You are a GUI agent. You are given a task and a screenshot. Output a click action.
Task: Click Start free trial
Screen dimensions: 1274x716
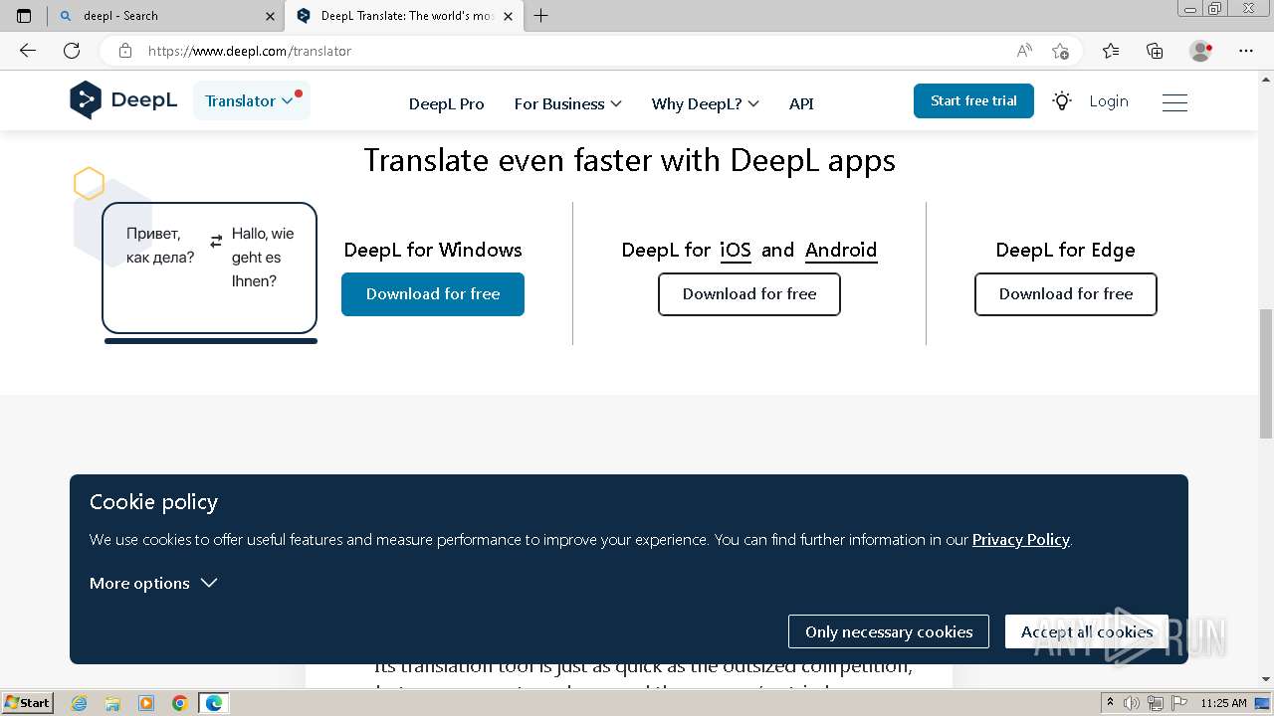pyautogui.click(x=973, y=100)
